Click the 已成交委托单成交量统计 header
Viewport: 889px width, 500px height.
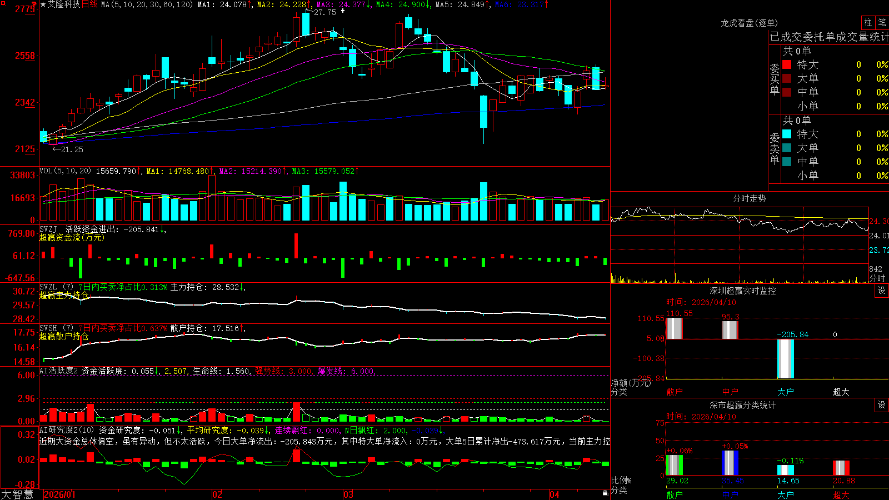tap(829, 37)
